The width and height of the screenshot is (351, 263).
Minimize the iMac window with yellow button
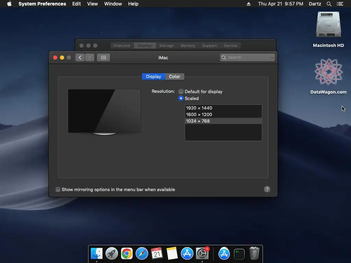[x=62, y=58]
